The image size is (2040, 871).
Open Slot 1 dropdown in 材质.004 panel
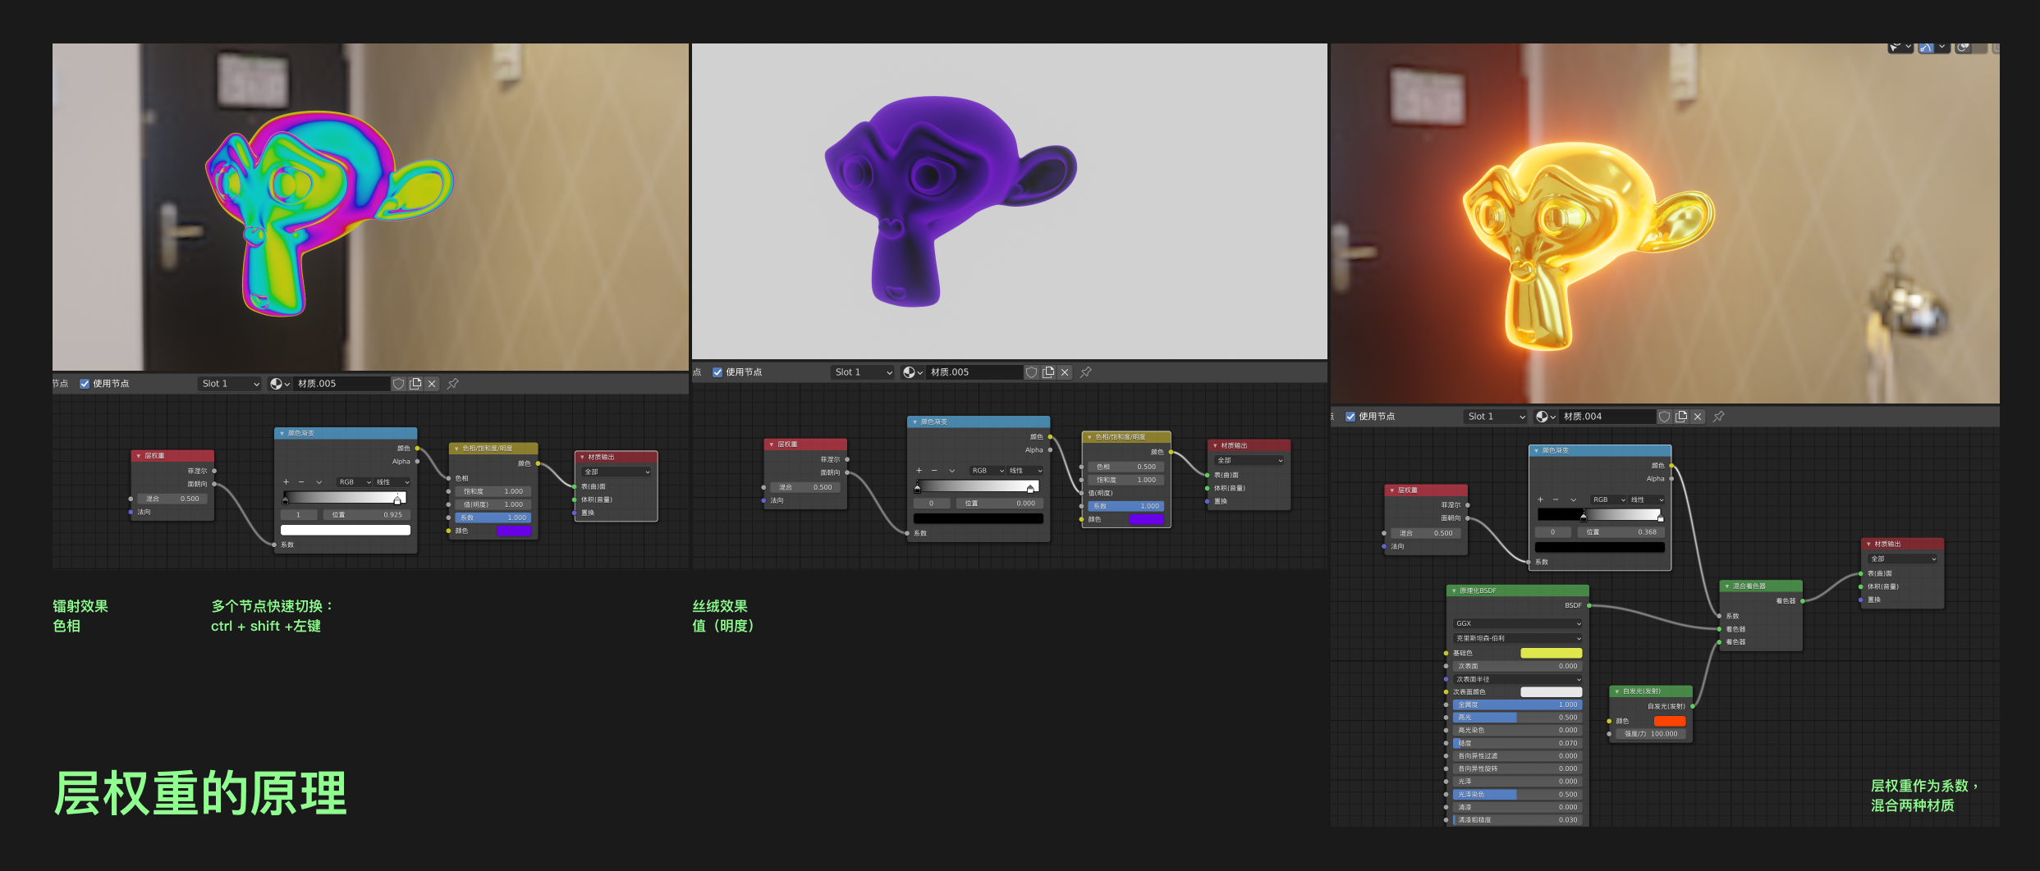click(x=1496, y=417)
